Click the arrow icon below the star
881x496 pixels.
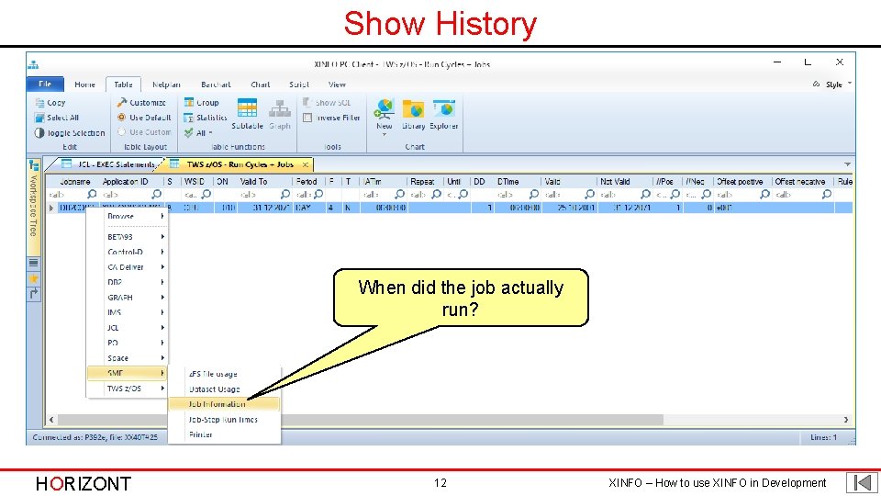34,294
